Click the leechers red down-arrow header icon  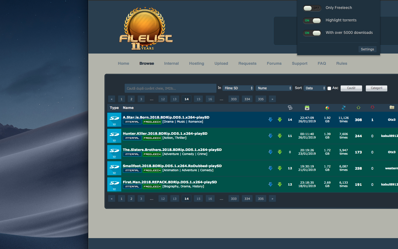pos(372,108)
